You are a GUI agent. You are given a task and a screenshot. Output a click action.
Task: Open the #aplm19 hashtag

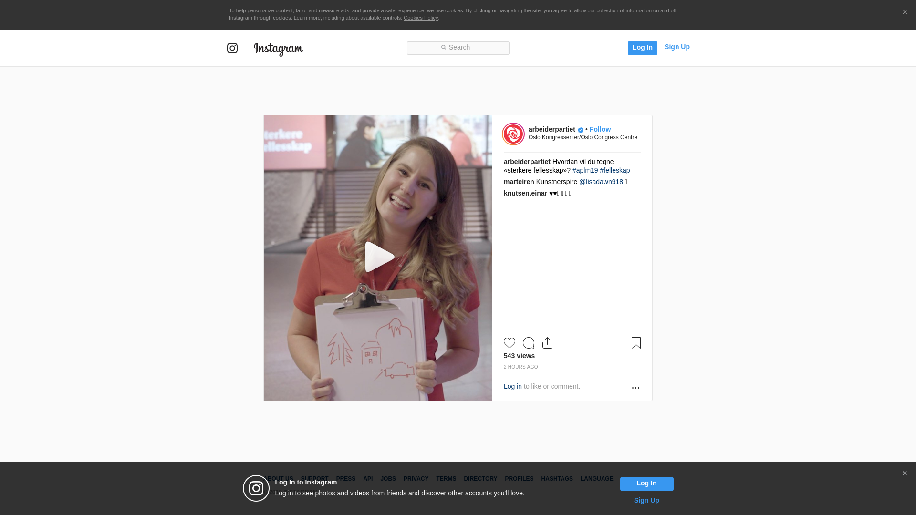(x=585, y=170)
